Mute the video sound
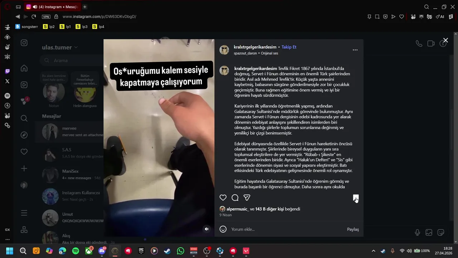The image size is (458, 258). 206,229
